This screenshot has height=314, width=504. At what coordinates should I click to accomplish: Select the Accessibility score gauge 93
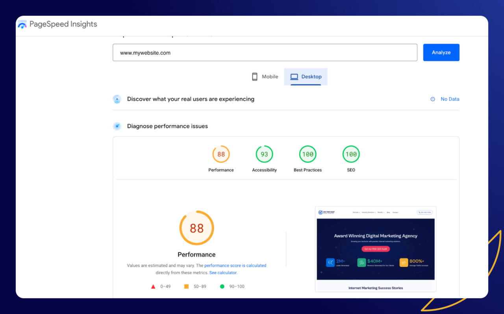click(264, 154)
